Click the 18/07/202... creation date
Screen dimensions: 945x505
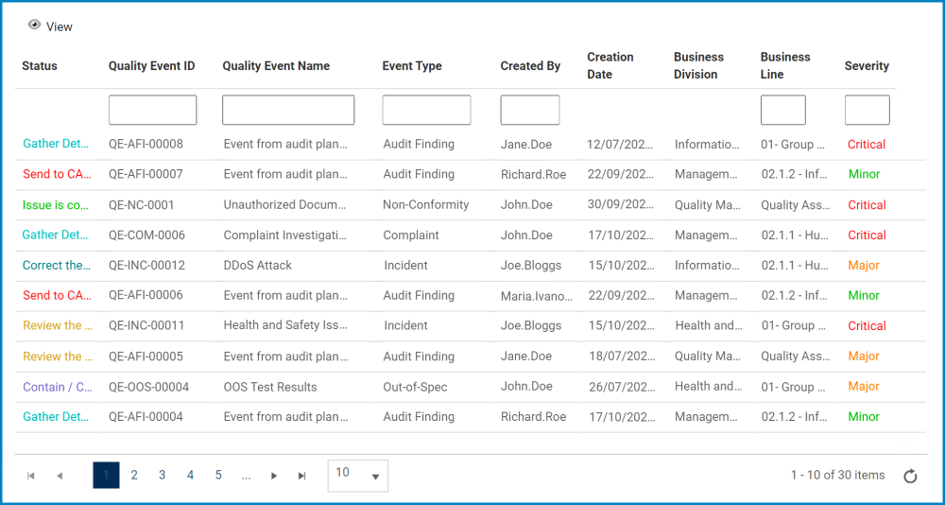[x=622, y=356]
